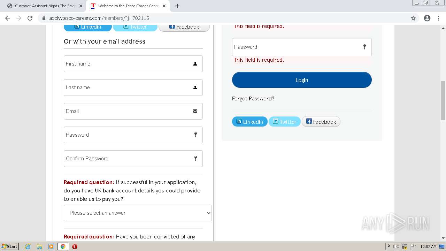
Task: Click key icon in registration Password field
Action: 195,135
